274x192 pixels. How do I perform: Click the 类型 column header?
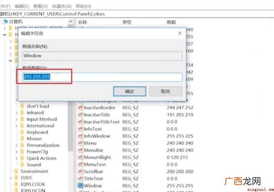click(127, 22)
